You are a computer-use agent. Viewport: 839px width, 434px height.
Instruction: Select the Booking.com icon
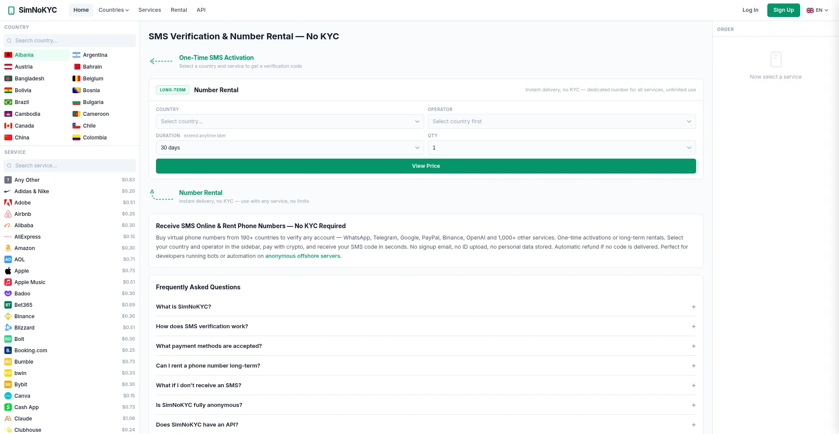click(8, 351)
